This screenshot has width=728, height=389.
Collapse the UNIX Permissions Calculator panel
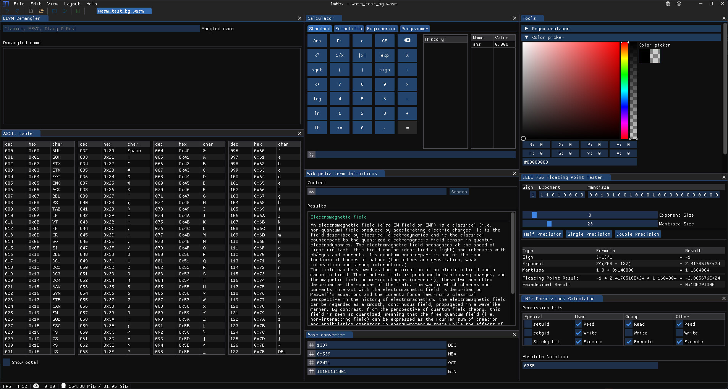(724, 298)
